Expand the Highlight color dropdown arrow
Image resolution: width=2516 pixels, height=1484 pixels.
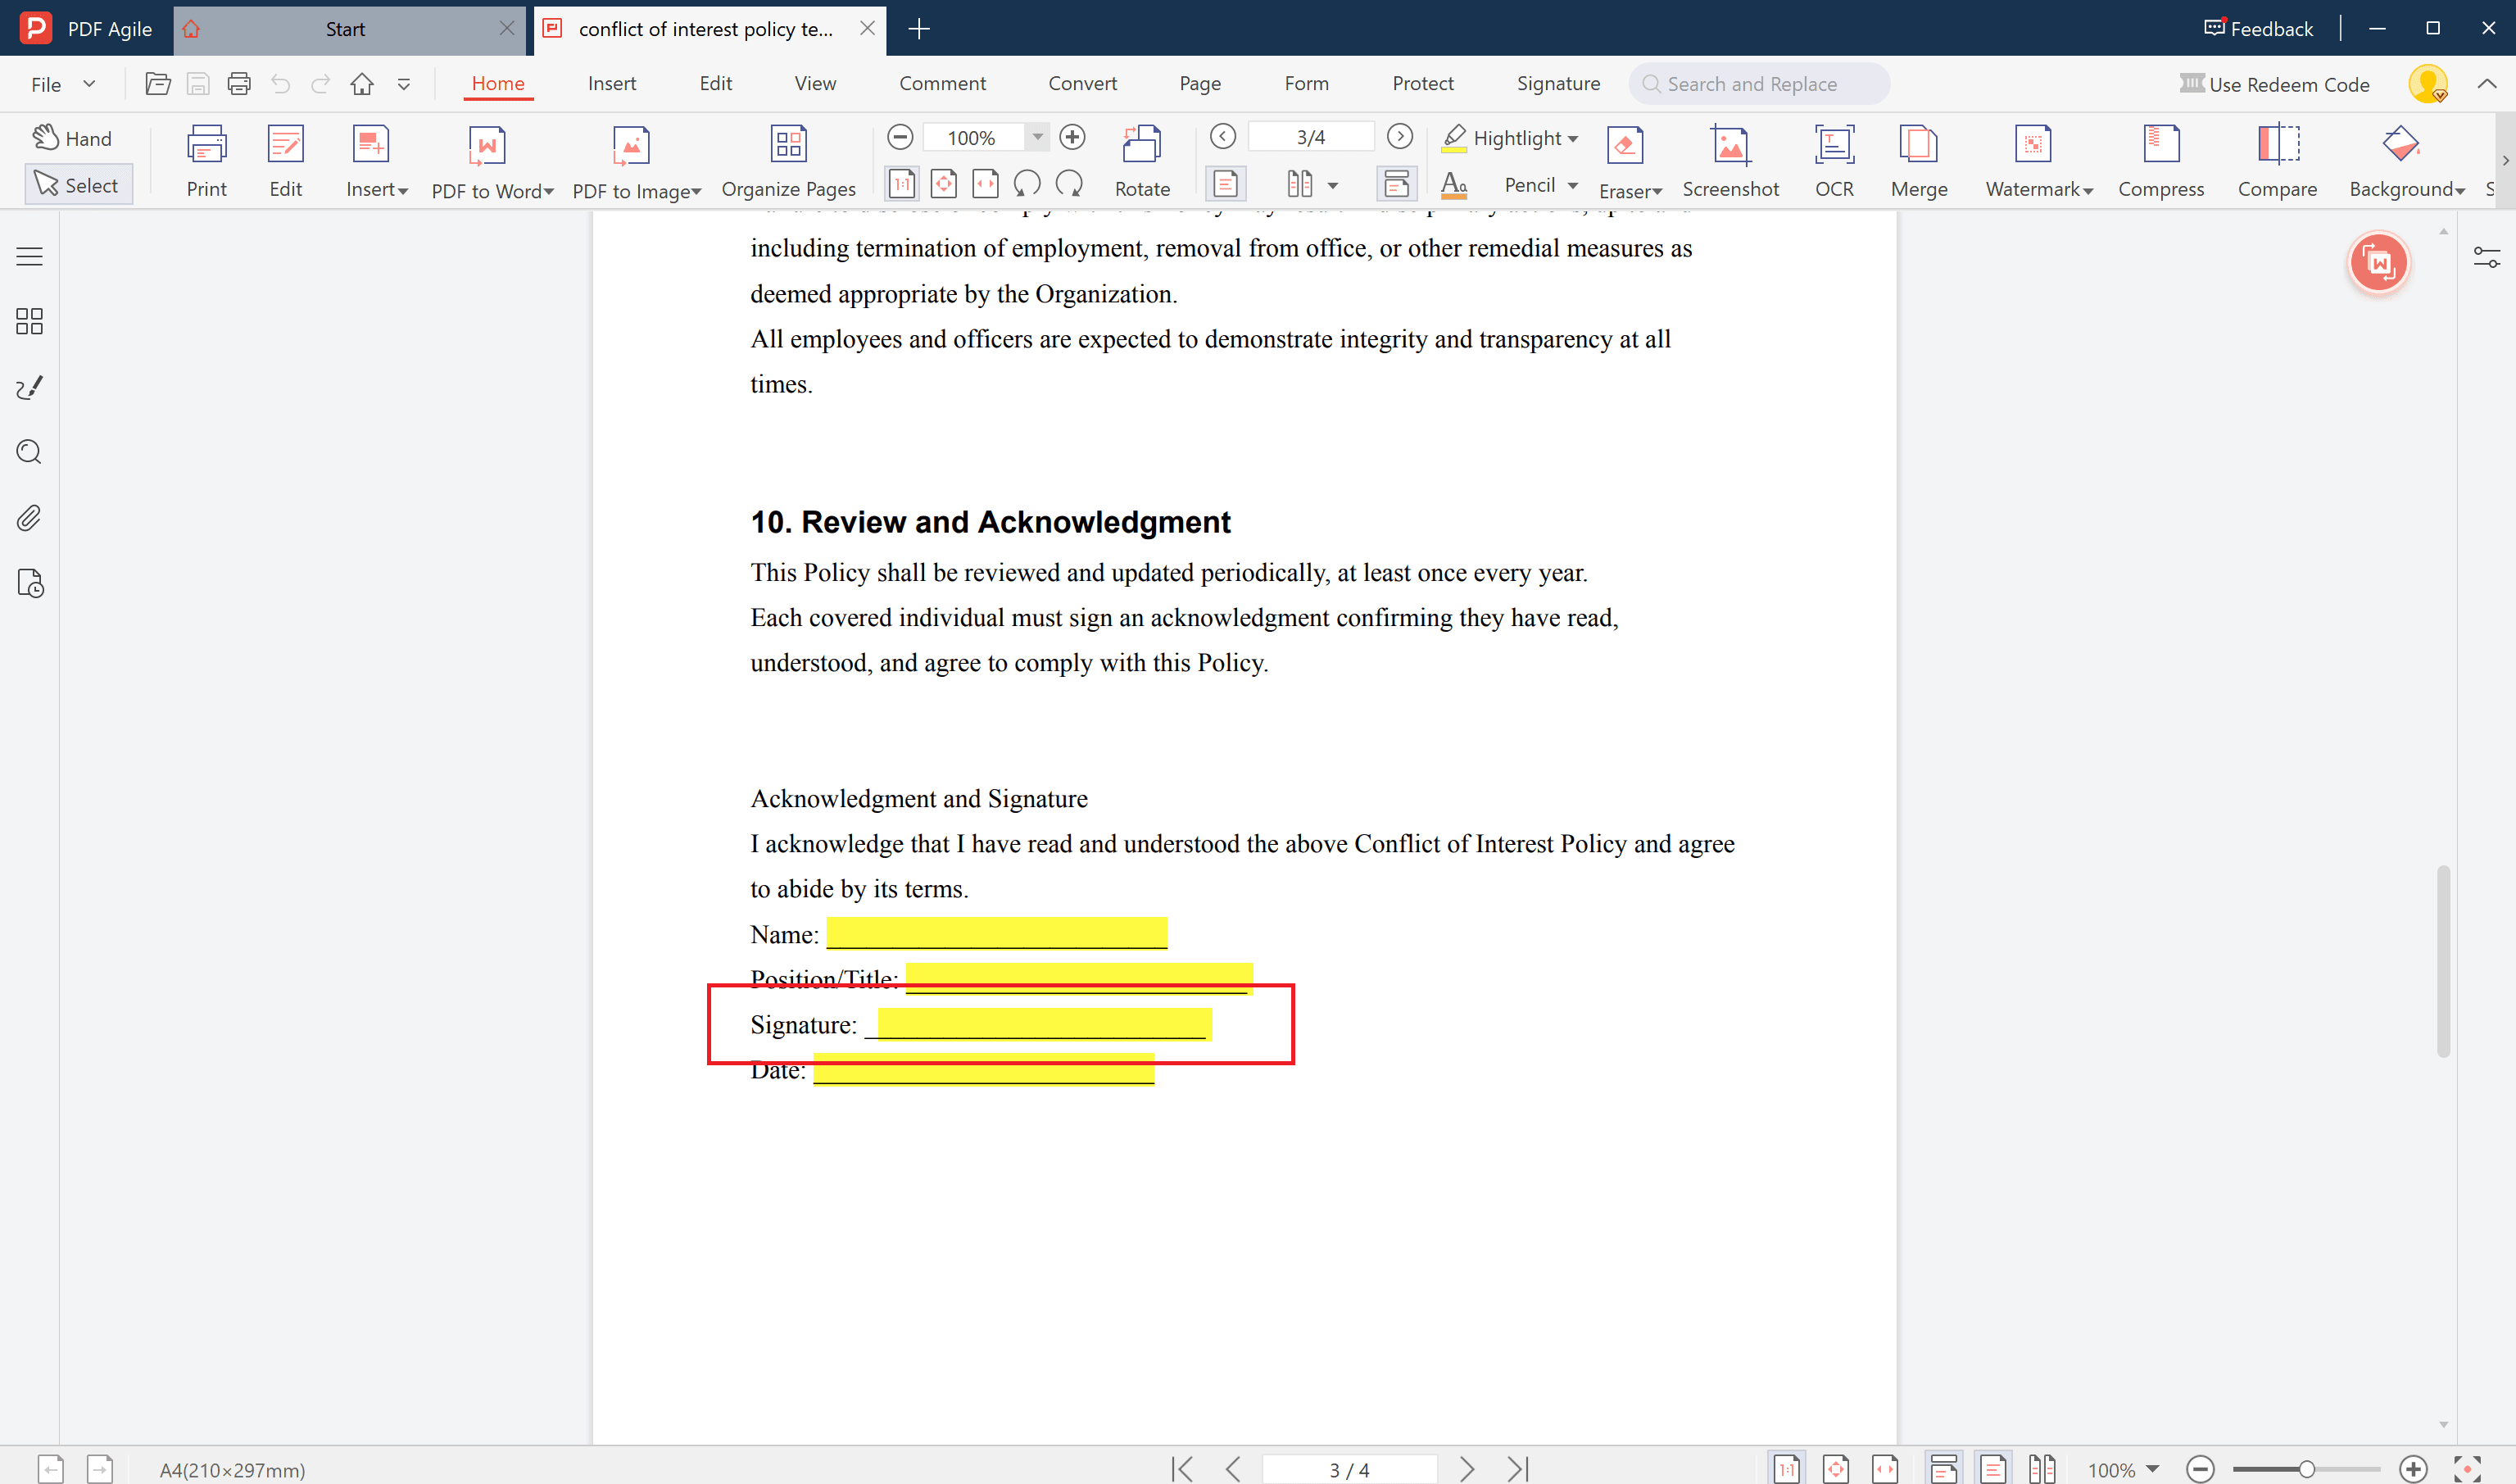tap(1573, 139)
